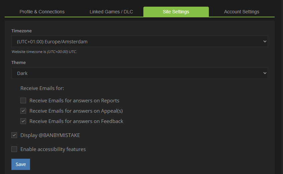This screenshot has width=283, height=174.
Task: Go to the Account Settings tab
Action: 242,12
